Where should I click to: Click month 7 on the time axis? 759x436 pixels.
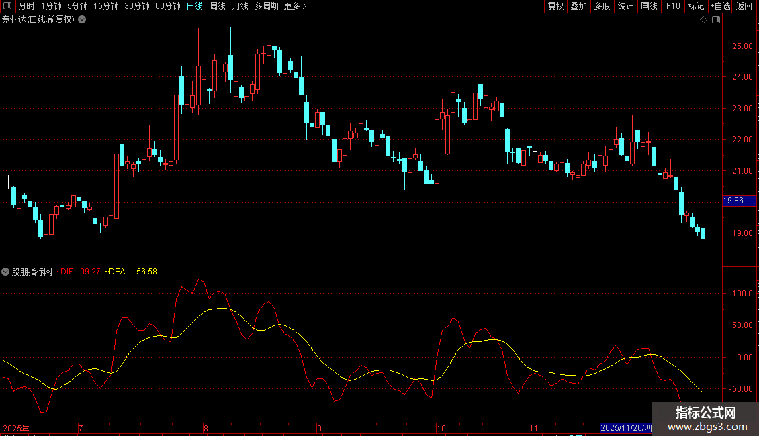point(81,428)
